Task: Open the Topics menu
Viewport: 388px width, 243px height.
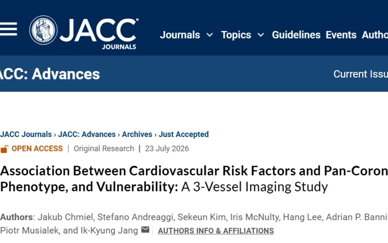Action: click(x=236, y=35)
